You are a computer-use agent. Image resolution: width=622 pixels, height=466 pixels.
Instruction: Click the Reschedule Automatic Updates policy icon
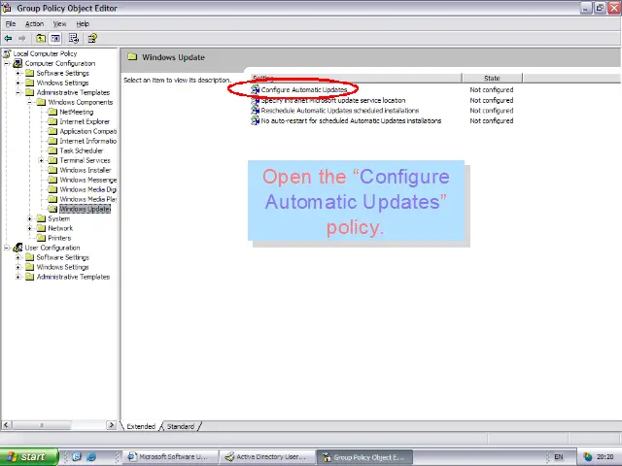(255, 111)
